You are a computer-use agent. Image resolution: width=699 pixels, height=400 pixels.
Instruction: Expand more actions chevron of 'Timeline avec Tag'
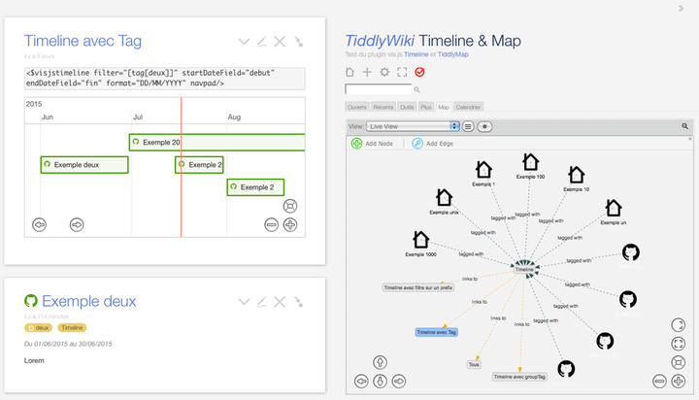click(x=244, y=42)
